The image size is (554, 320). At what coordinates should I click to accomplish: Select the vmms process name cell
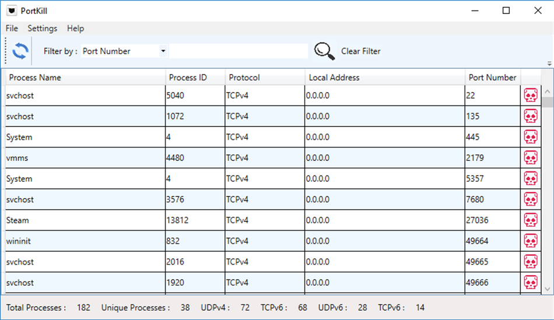[x=85, y=158]
